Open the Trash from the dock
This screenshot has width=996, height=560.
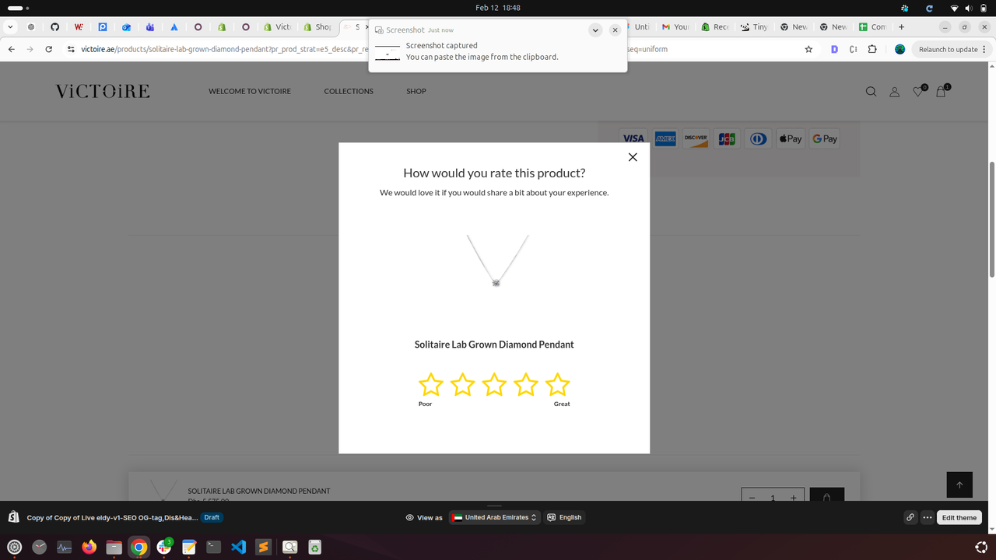pyautogui.click(x=314, y=547)
